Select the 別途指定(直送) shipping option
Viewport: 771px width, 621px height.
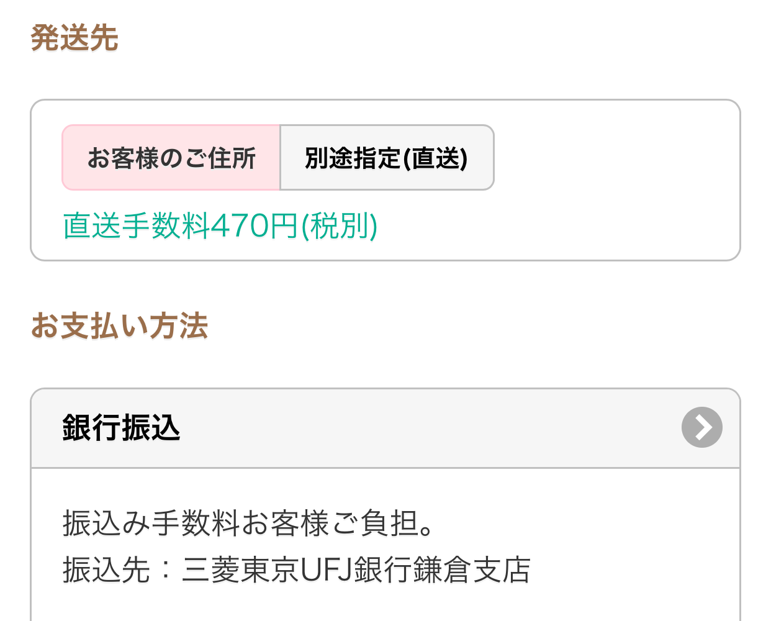[x=386, y=158]
